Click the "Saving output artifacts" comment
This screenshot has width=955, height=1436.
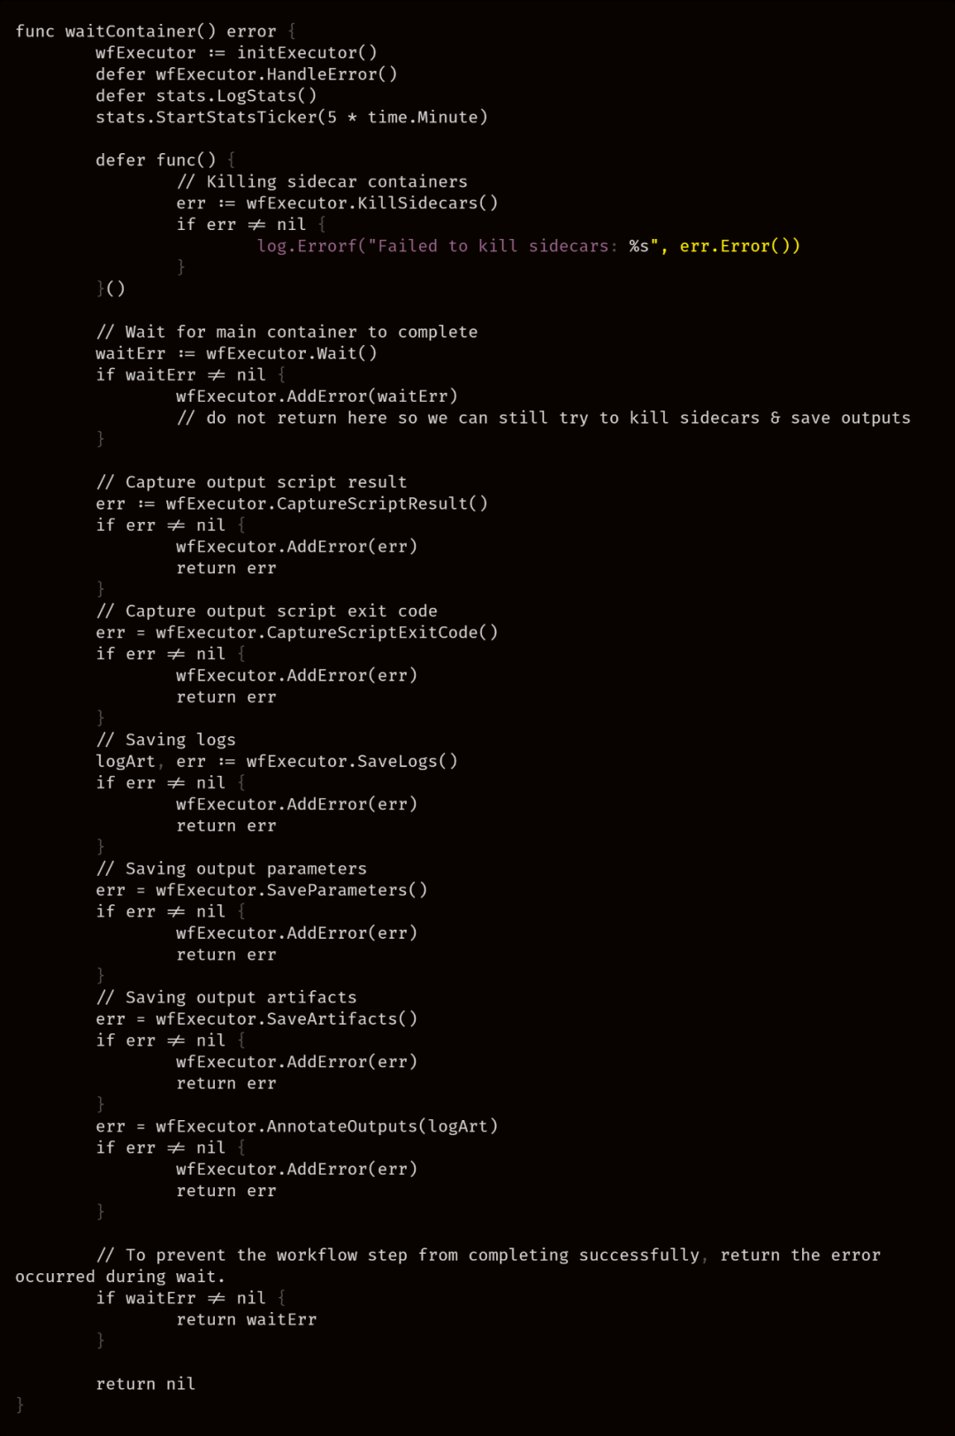point(226,997)
